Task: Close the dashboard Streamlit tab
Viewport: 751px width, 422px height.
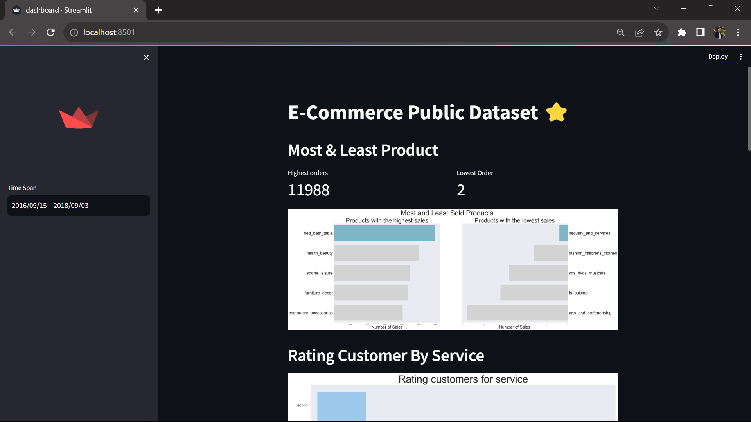Action: tap(136, 10)
